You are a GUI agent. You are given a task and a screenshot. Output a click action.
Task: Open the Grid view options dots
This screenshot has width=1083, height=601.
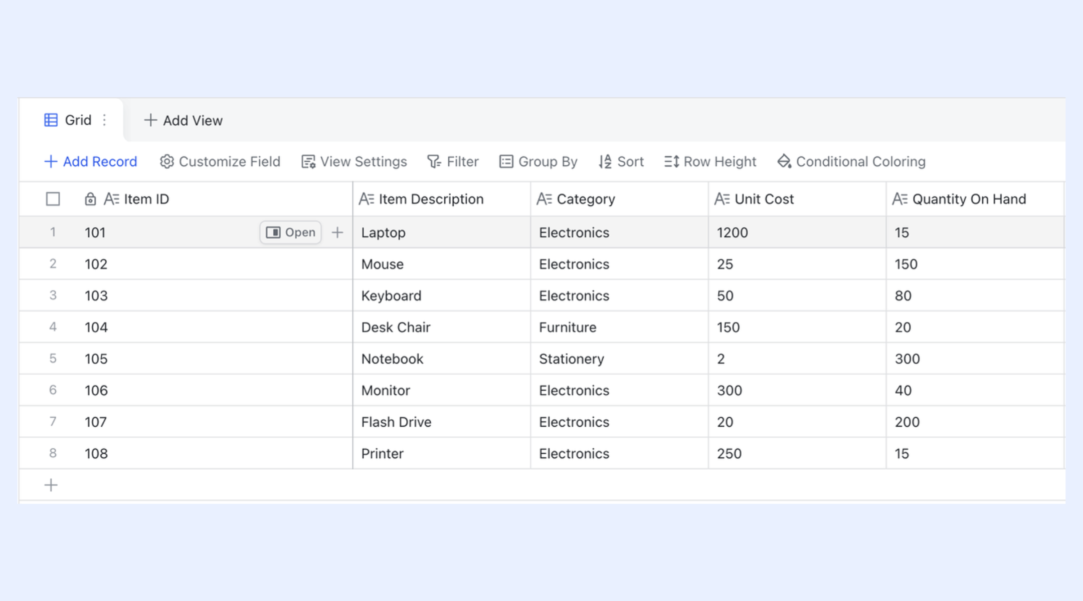click(104, 120)
